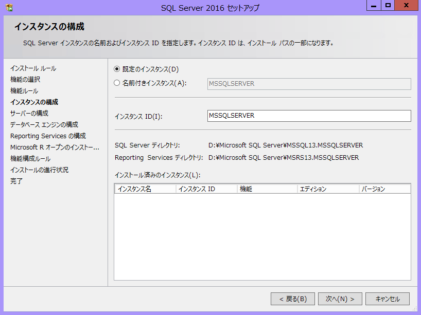Select the 名前付きインスタンス radio button
Screen dimensions: 421x315
(x=117, y=83)
